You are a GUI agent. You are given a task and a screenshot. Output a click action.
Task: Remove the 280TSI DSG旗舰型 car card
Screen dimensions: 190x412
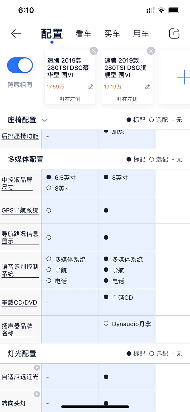pyautogui.click(x=151, y=51)
